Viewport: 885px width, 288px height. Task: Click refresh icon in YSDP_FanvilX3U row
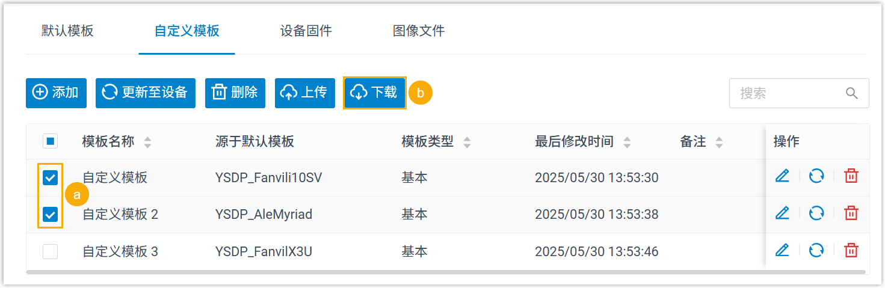pos(816,250)
